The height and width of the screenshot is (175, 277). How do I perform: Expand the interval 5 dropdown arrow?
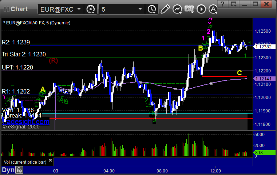[x=140, y=9]
